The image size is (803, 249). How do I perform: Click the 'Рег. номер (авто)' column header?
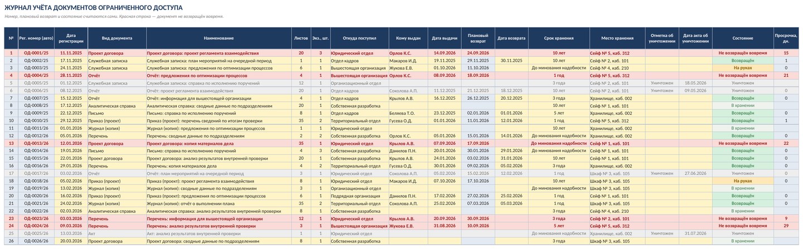(36, 38)
